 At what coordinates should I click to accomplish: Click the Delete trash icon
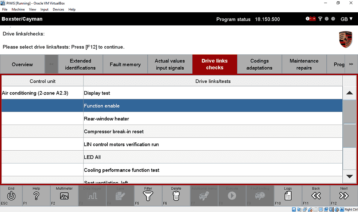pos(176,195)
